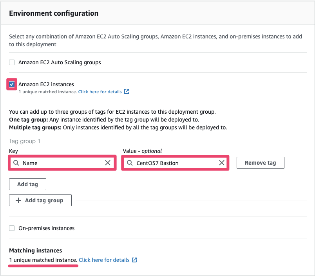Click the On-premises instances label

pos(46,228)
